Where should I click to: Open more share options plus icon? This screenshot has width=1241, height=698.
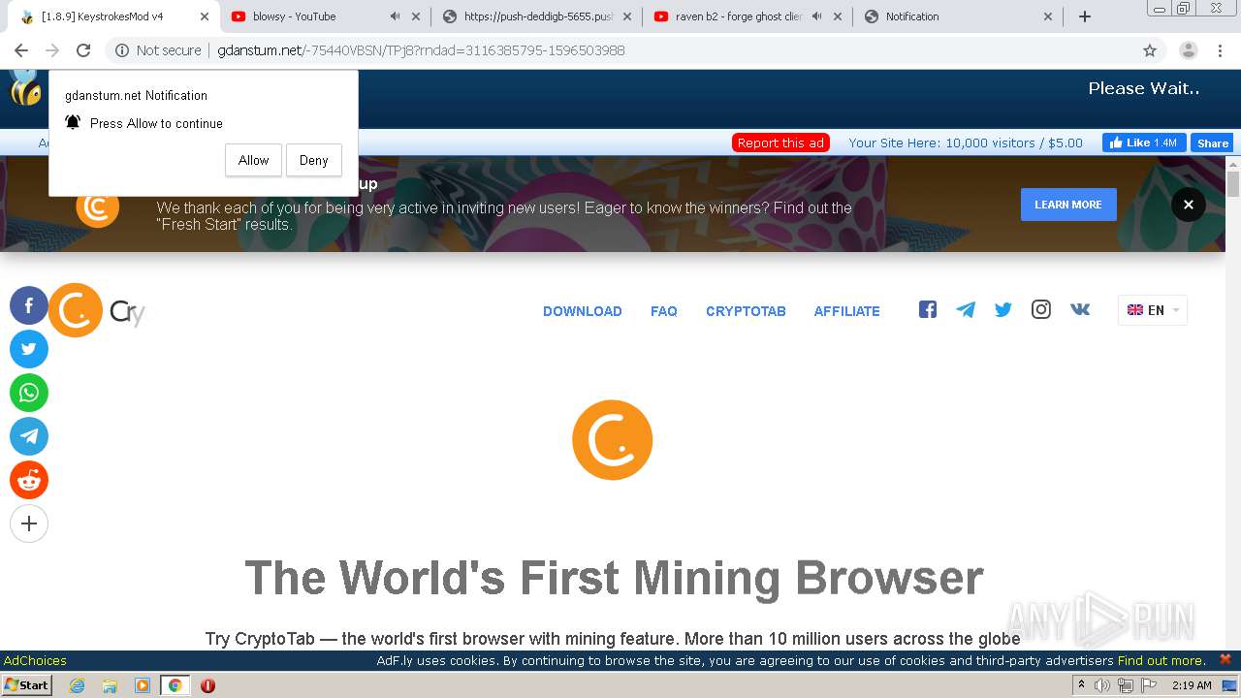pyautogui.click(x=29, y=523)
